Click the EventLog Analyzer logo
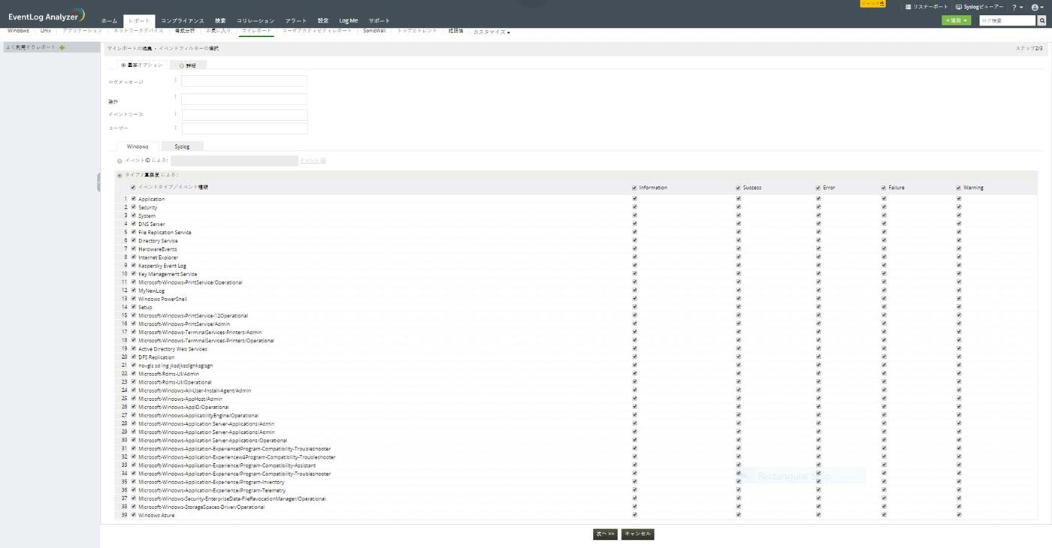 tap(47, 16)
